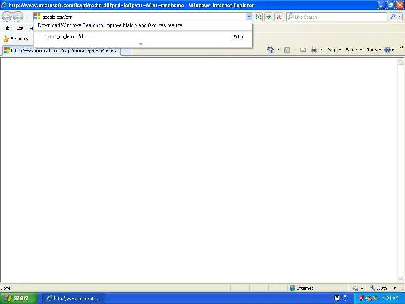The width and height of the screenshot is (405, 304).
Task: Click the vertical scrollbar up arrow
Action: coord(401,61)
